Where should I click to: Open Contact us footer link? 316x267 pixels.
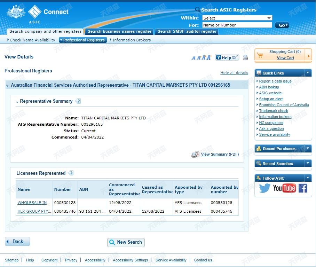click(x=203, y=260)
